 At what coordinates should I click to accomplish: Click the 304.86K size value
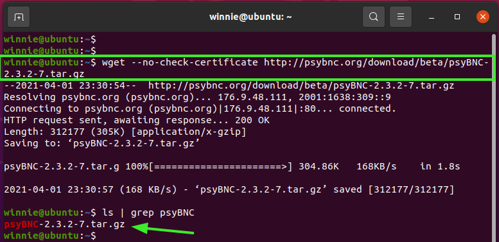(x=319, y=166)
